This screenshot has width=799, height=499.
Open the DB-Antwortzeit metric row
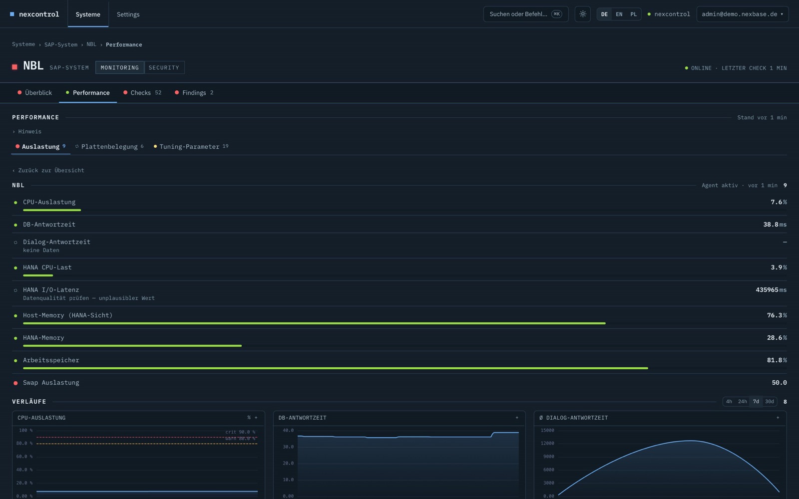point(399,225)
